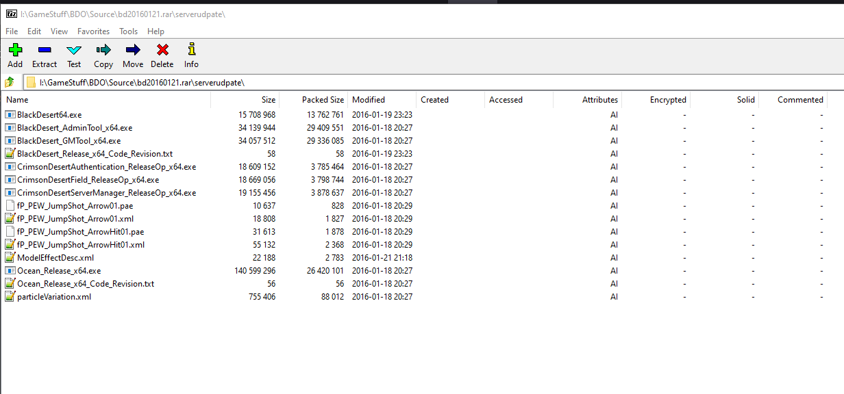Click modified date 2016-01-21 21:18

(382, 258)
